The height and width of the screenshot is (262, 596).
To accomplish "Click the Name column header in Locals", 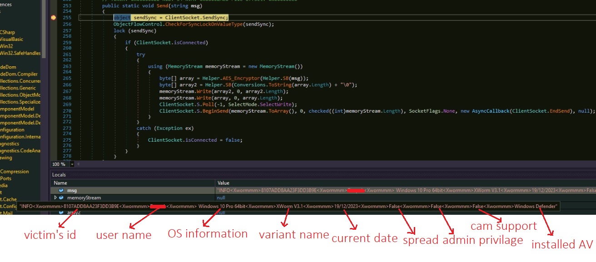I will (x=60, y=183).
